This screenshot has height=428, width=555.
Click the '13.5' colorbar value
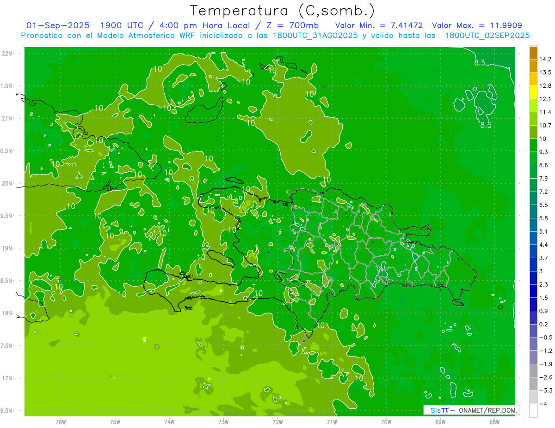545,72
